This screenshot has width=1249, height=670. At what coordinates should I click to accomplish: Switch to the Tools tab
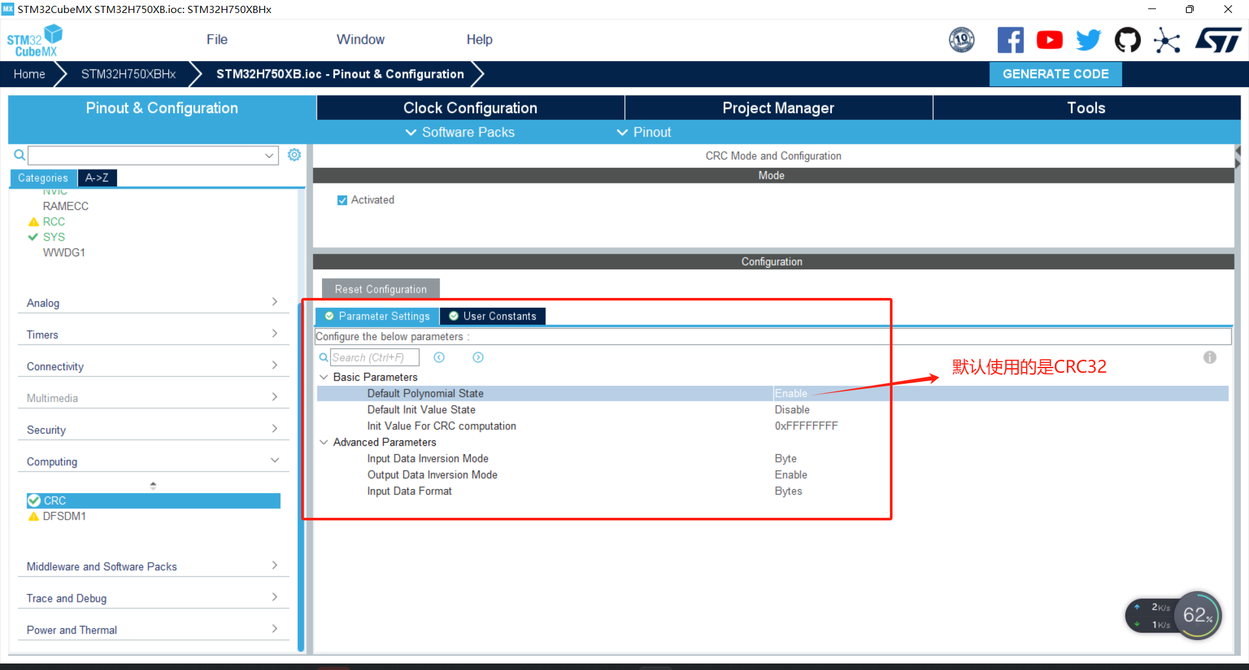(1086, 108)
